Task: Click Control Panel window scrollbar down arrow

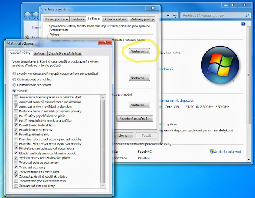Action: click(249, 160)
